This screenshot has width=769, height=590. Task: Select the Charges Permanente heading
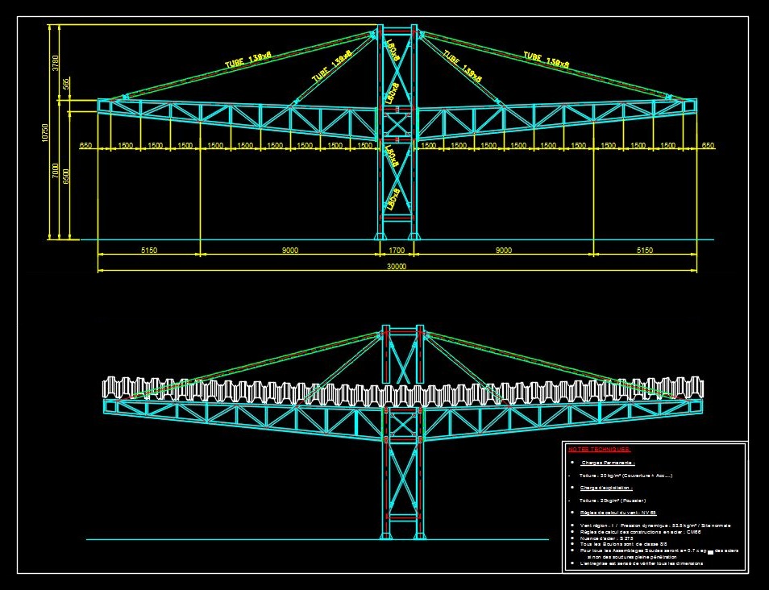click(x=608, y=463)
